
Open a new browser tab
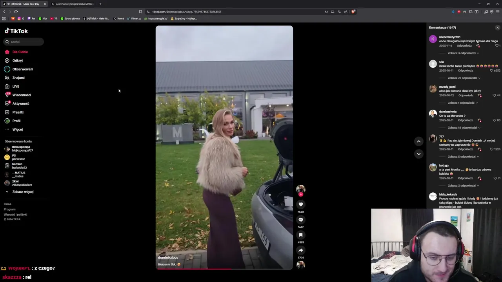coord(100,4)
